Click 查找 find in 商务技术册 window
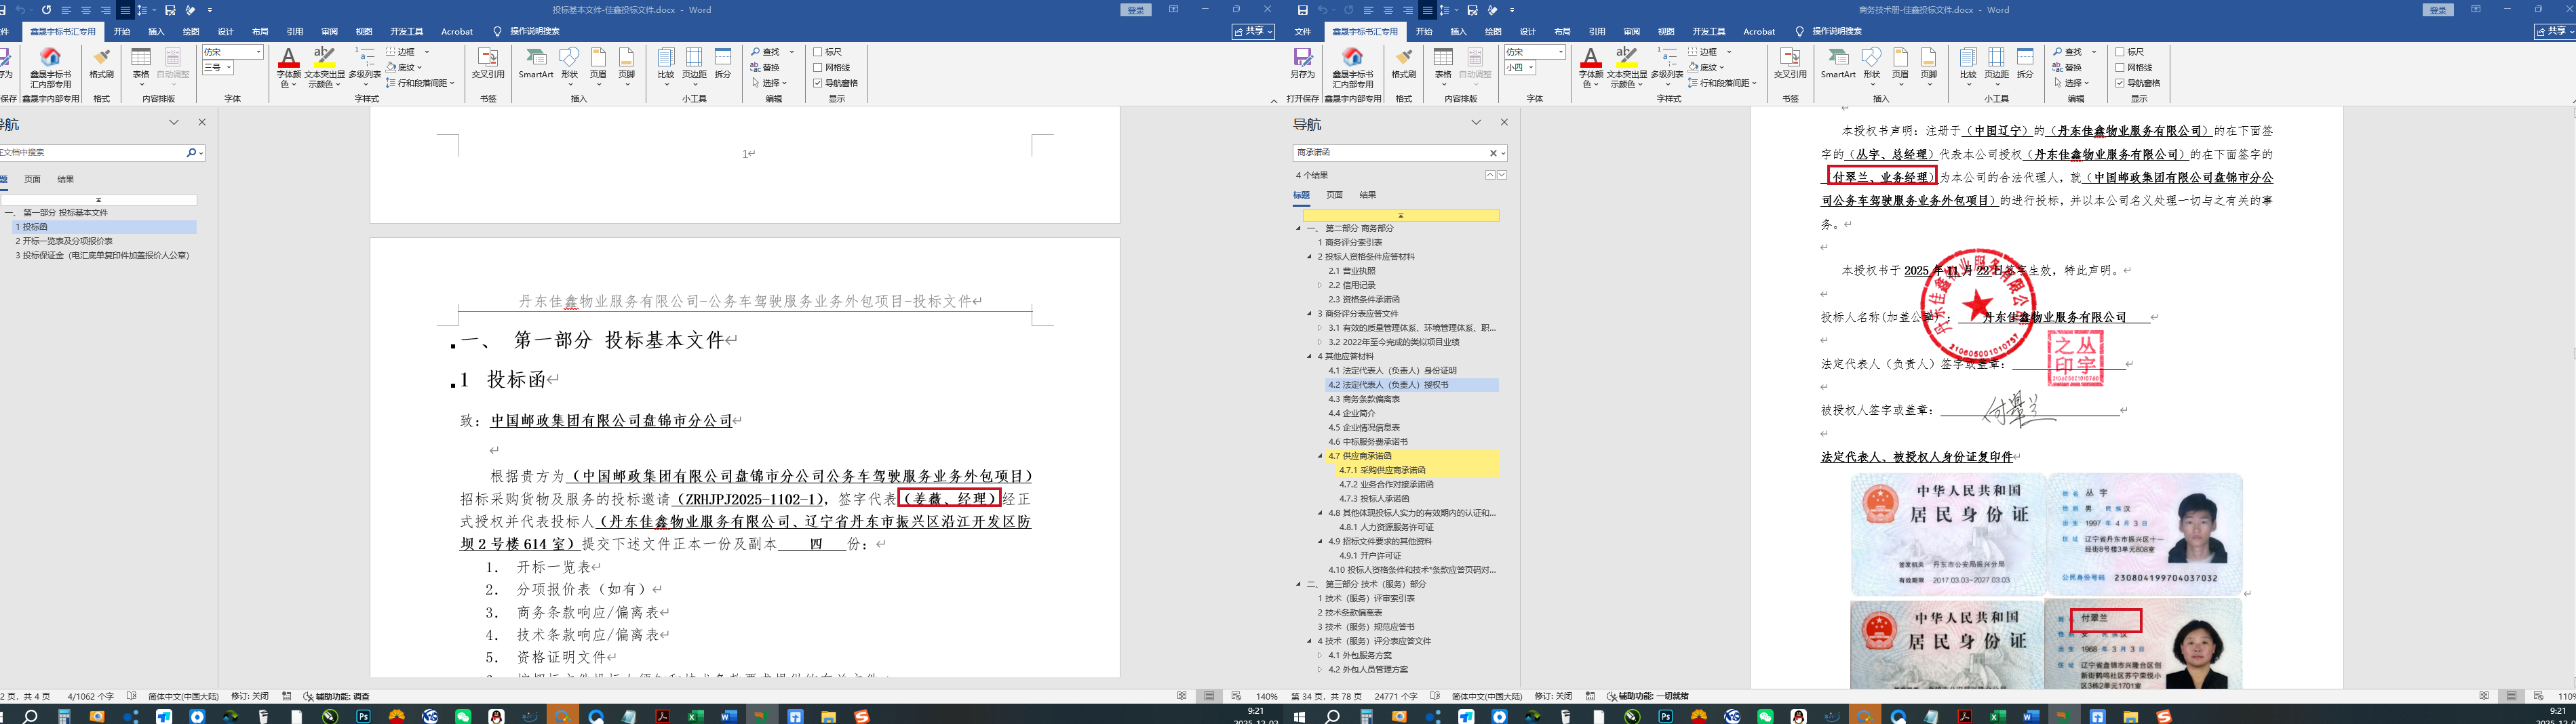Screen dimensions: 2576x724 click(2068, 52)
